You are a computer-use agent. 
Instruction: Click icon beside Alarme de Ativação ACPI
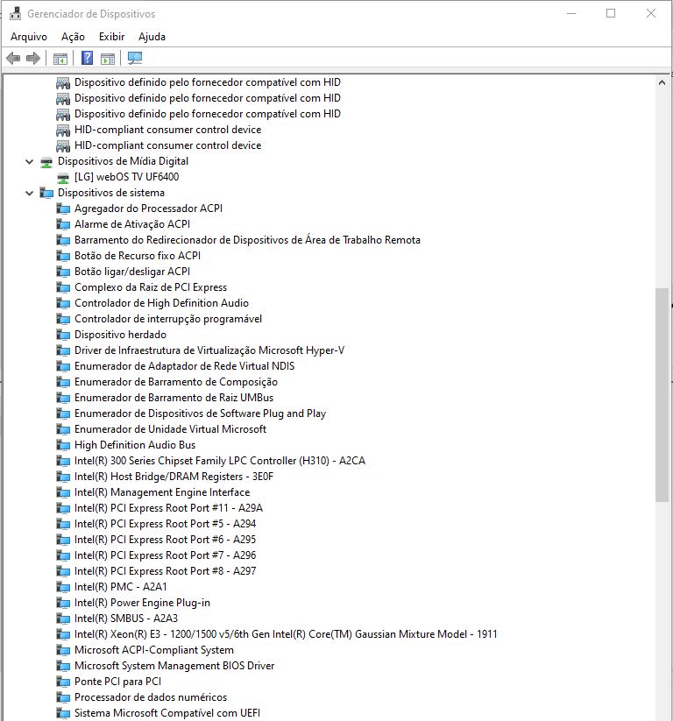[x=63, y=224]
